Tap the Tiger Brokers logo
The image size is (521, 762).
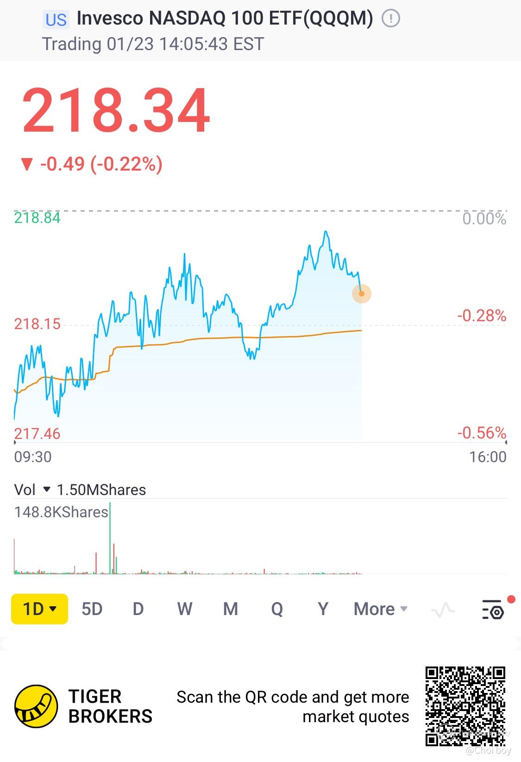(x=36, y=706)
